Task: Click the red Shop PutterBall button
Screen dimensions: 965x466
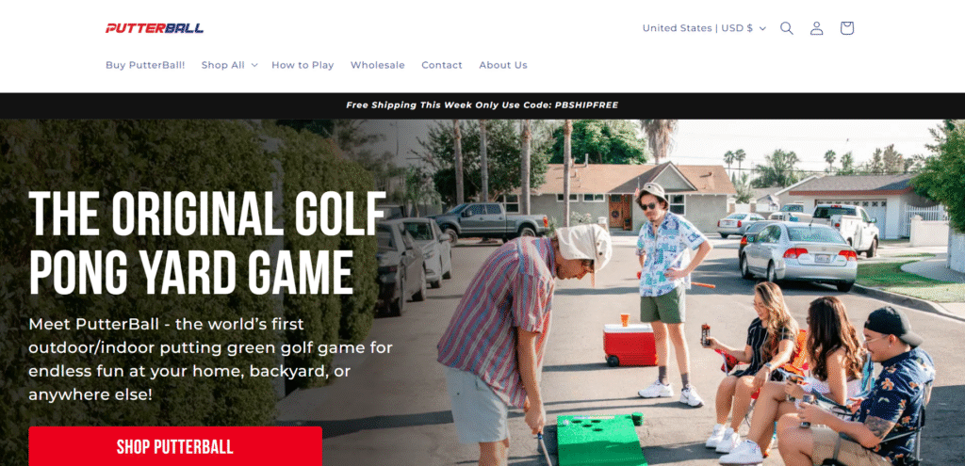Action: 175,446
